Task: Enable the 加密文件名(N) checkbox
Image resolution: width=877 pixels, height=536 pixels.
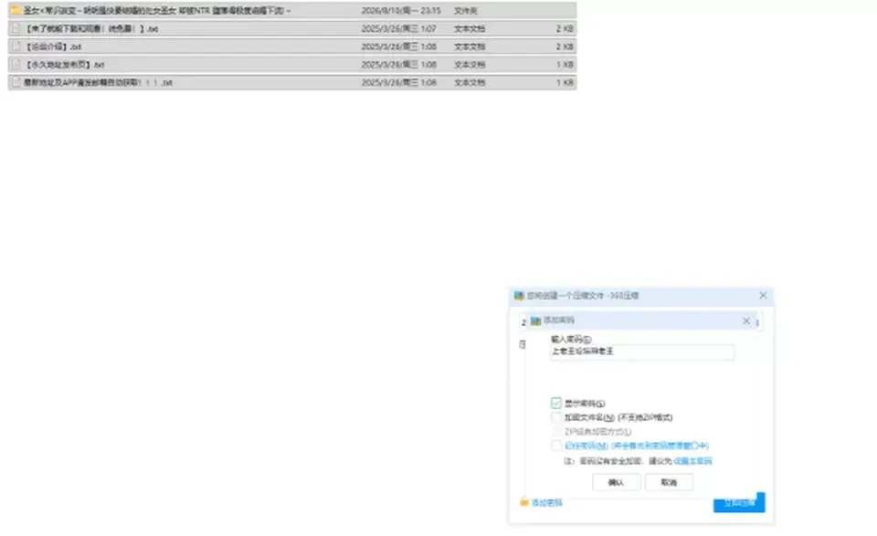Action: [556, 417]
